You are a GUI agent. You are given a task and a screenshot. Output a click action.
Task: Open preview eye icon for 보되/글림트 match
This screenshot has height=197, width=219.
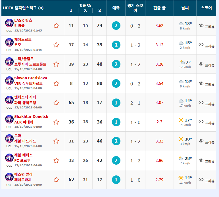point(201,64)
